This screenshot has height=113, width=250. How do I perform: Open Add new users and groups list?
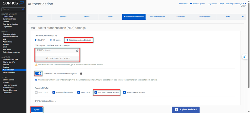pos(58,58)
